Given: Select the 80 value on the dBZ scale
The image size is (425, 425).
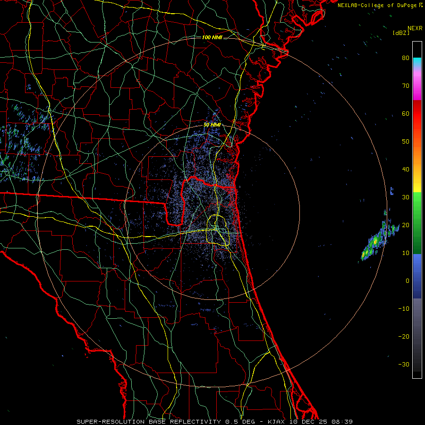Looking at the screenshot, I should coord(406,58).
